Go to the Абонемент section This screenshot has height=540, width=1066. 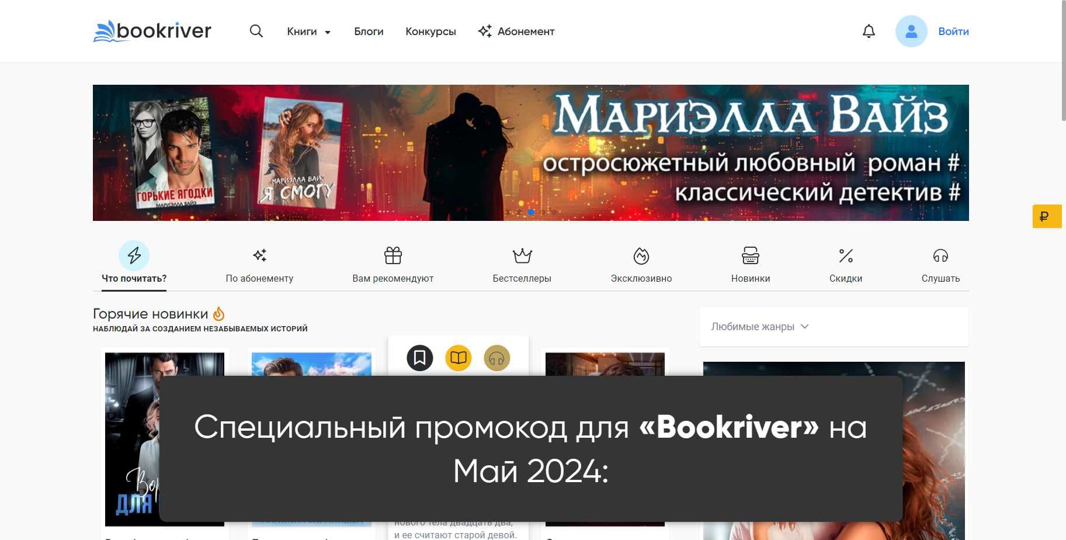(516, 32)
